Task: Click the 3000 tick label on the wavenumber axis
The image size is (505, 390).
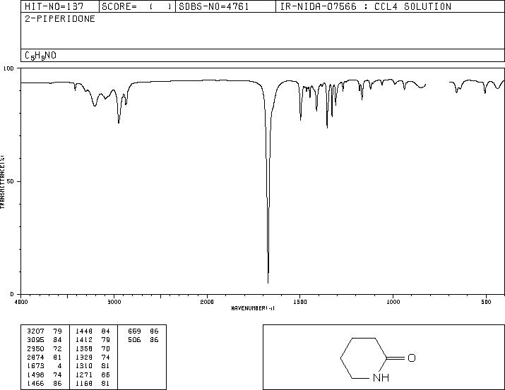Action: [114, 302]
